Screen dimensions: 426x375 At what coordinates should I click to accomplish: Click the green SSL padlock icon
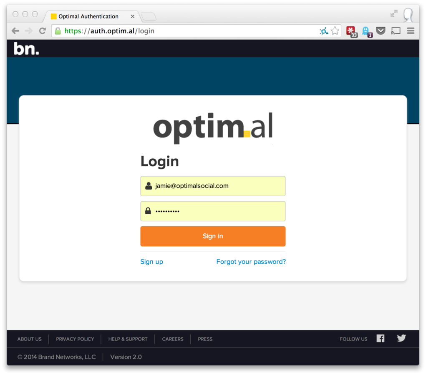(x=58, y=31)
